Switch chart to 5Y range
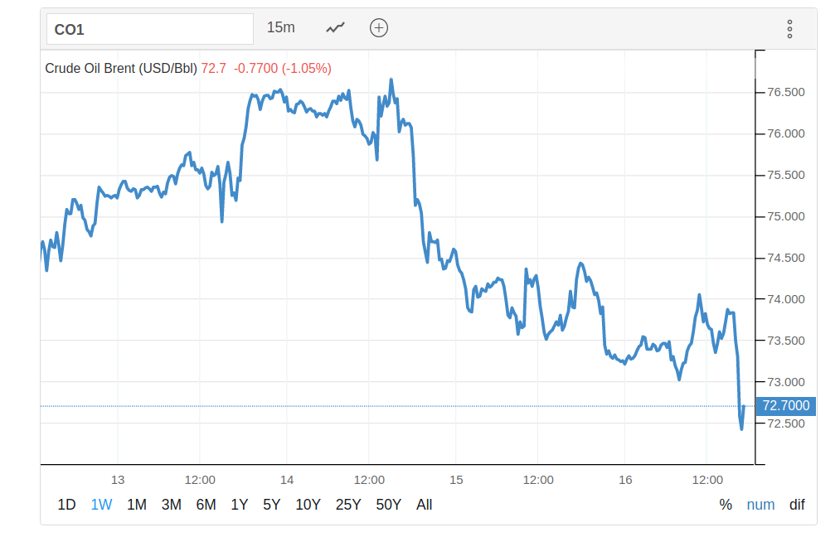840x537 pixels. click(272, 505)
